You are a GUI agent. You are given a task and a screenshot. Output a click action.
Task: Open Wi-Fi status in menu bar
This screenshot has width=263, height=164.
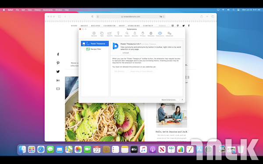223,10
